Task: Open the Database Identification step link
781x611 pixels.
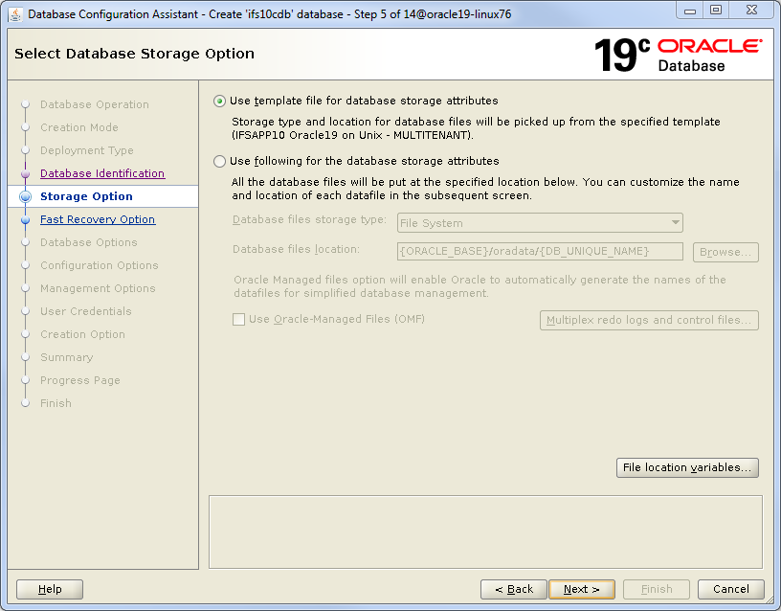Action: click(x=102, y=173)
